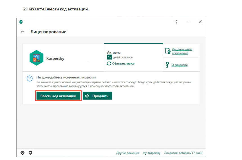Go back with the left arrow
The image size is (242, 160).
(23, 31)
